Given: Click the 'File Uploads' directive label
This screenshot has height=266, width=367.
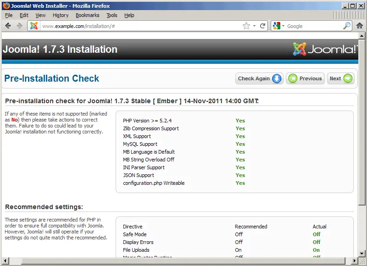Looking at the screenshot, I should pos(136,250).
